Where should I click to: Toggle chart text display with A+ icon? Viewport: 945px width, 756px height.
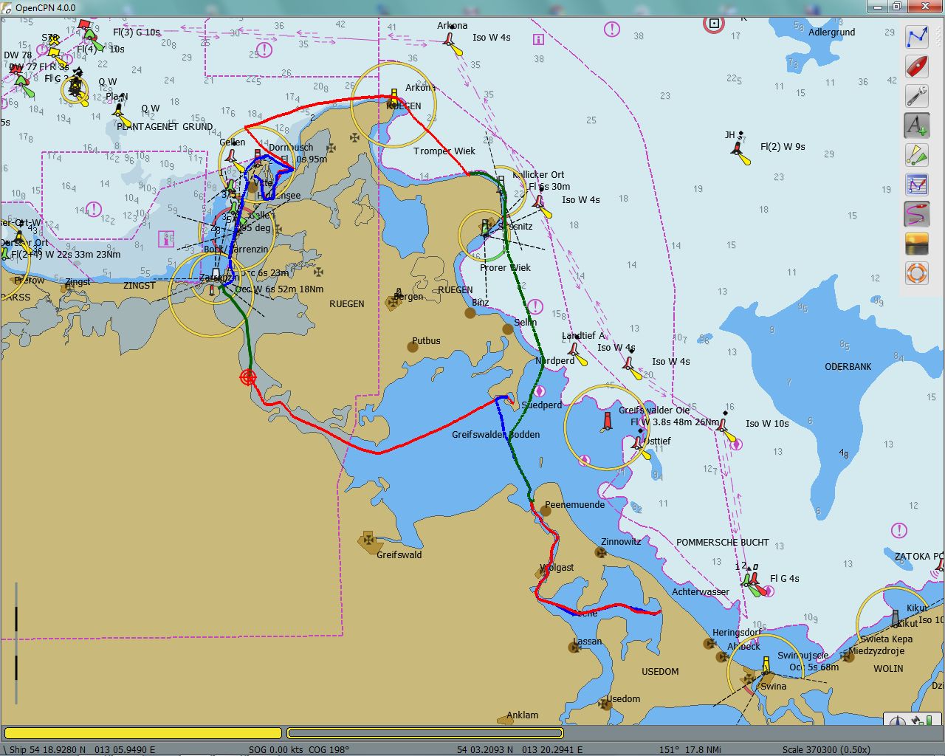[916, 126]
